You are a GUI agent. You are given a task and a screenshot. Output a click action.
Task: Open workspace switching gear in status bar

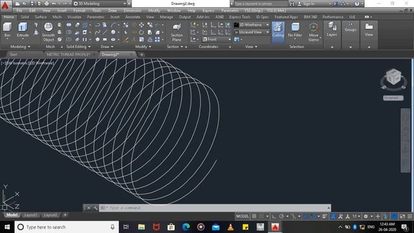click(365, 216)
